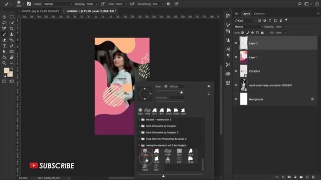Screen dimensions: 321x180
Task: Open the Character panel icon
Action: click(228, 49)
